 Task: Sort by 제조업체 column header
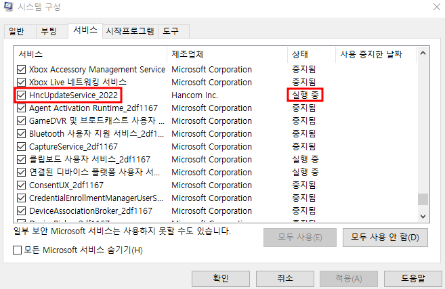tap(227, 54)
